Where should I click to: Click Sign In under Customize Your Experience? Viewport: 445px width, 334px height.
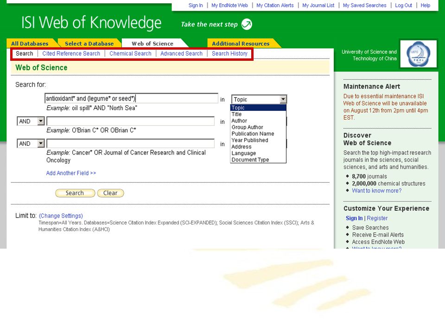point(354,218)
